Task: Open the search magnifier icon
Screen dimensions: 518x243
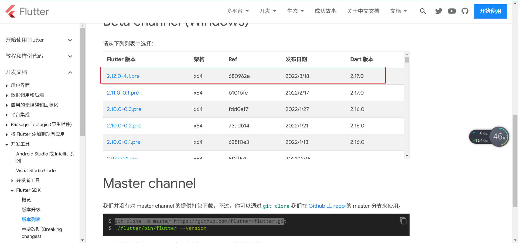Action: (x=423, y=11)
